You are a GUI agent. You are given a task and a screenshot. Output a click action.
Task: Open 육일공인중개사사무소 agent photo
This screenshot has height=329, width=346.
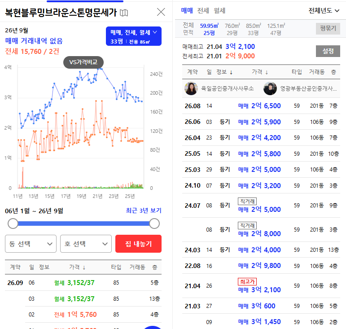click(191, 88)
